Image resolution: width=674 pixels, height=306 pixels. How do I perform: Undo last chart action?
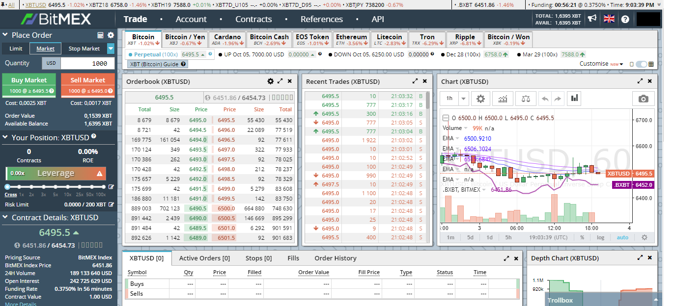point(545,99)
